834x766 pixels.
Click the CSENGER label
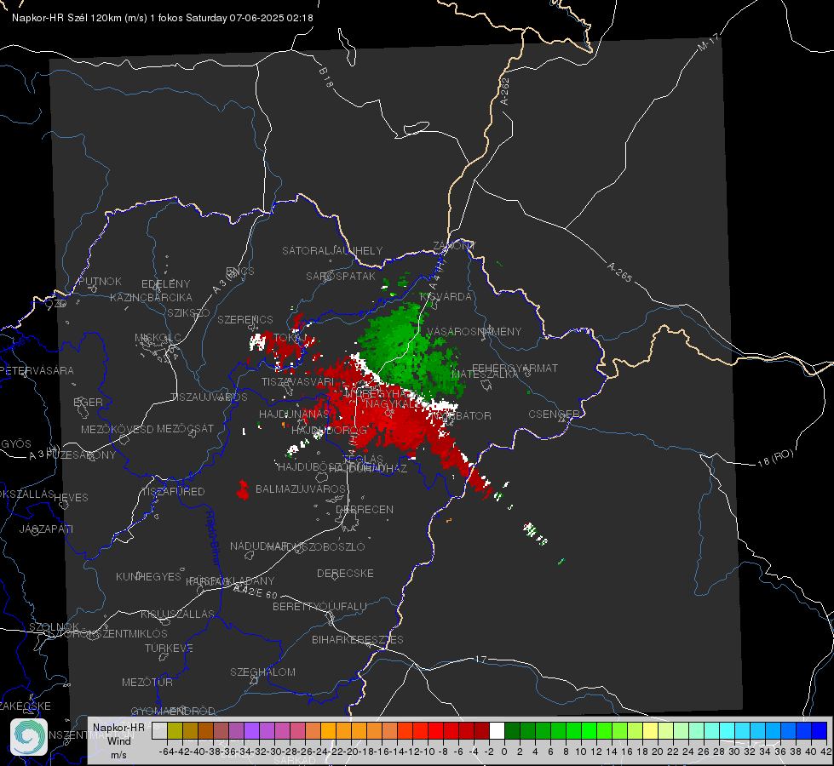(554, 414)
